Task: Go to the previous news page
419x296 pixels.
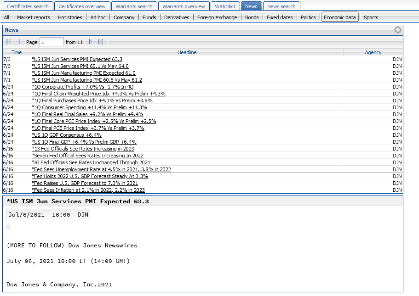Action: 18,42
